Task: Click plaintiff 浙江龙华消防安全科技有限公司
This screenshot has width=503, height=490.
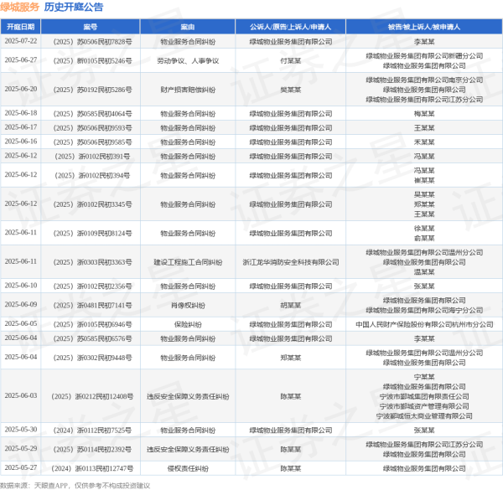Action: (x=290, y=262)
